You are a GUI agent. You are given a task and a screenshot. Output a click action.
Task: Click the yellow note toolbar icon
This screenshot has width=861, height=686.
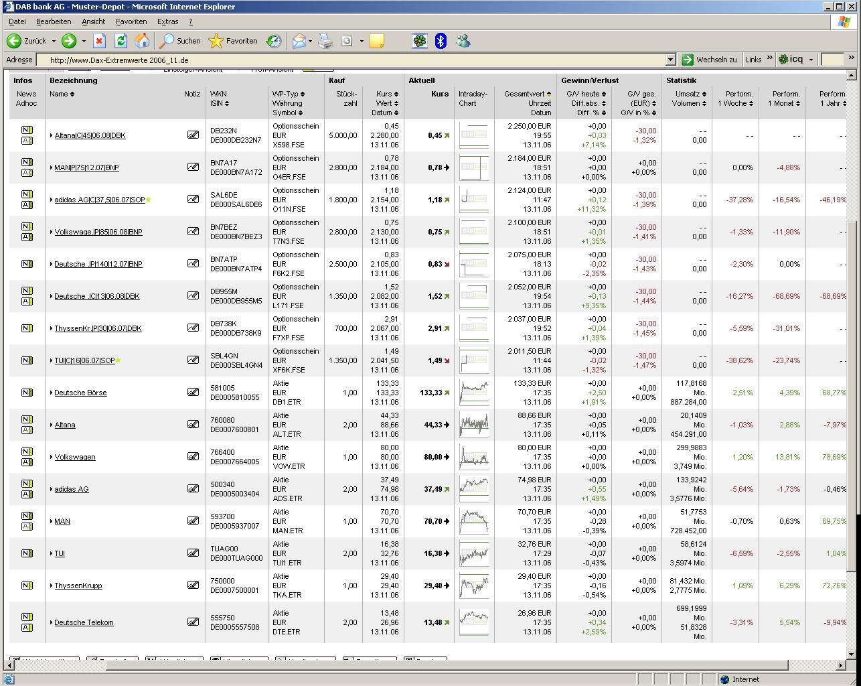click(377, 41)
